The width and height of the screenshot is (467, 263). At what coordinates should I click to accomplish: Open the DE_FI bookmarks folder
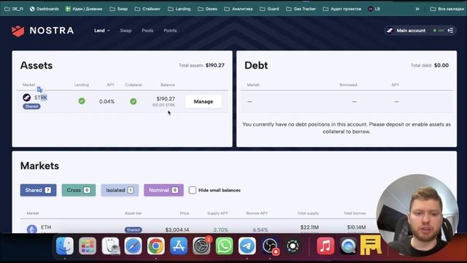pyautogui.click(x=14, y=9)
